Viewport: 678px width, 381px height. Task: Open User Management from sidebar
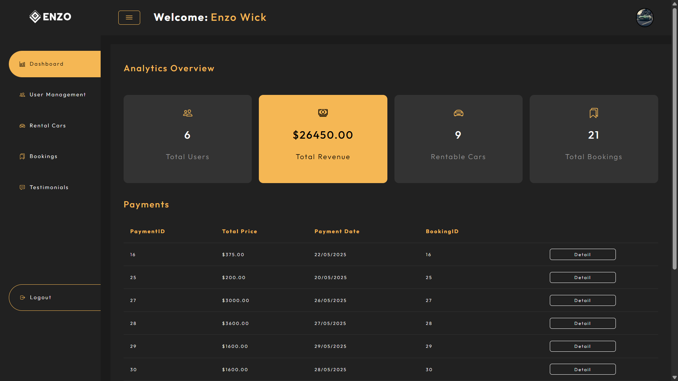[58, 95]
